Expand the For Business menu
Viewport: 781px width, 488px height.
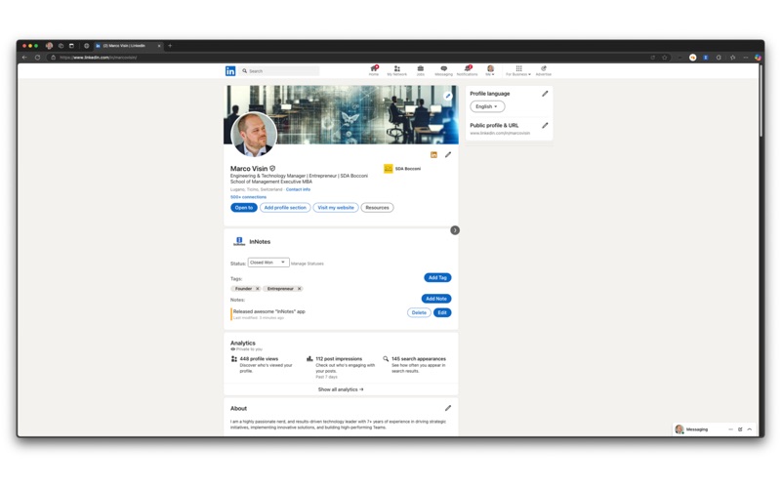click(518, 70)
